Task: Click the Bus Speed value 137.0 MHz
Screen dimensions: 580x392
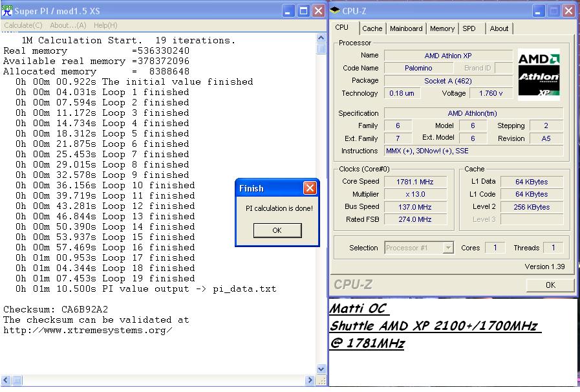Action: tap(415, 207)
